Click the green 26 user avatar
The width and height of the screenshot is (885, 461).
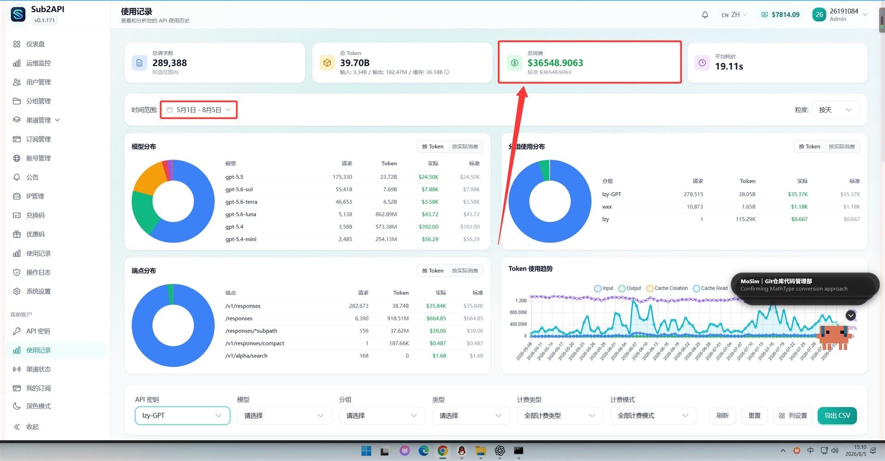point(819,15)
